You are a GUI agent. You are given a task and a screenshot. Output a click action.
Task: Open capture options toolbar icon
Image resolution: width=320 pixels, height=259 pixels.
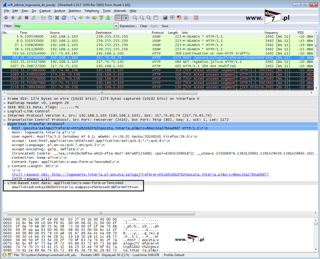(x=13, y=18)
